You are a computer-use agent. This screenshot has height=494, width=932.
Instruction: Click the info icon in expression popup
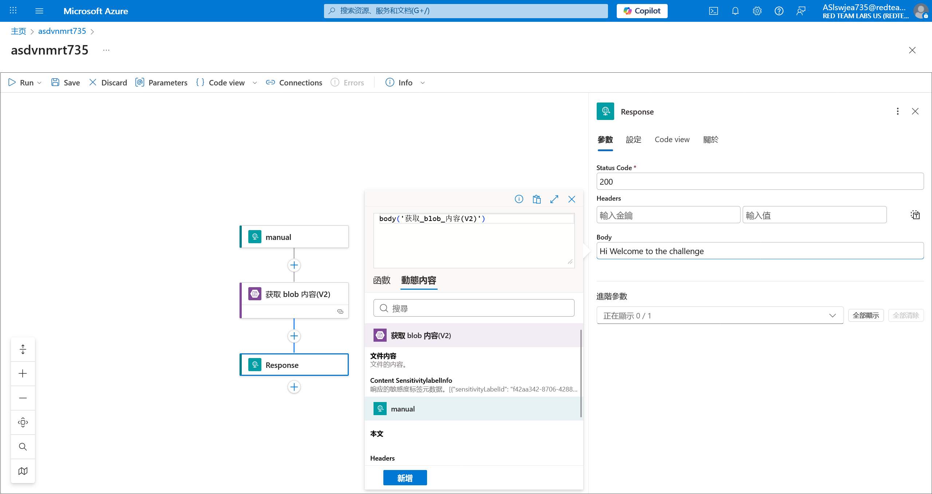[519, 199]
